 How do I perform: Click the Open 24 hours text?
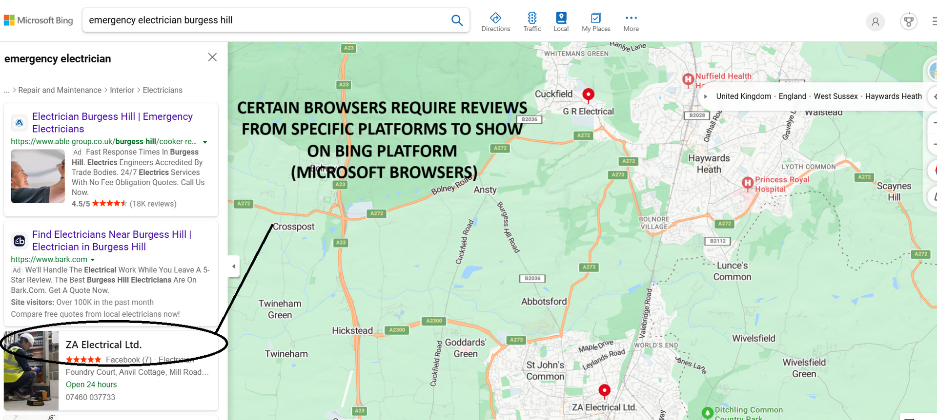[91, 385]
